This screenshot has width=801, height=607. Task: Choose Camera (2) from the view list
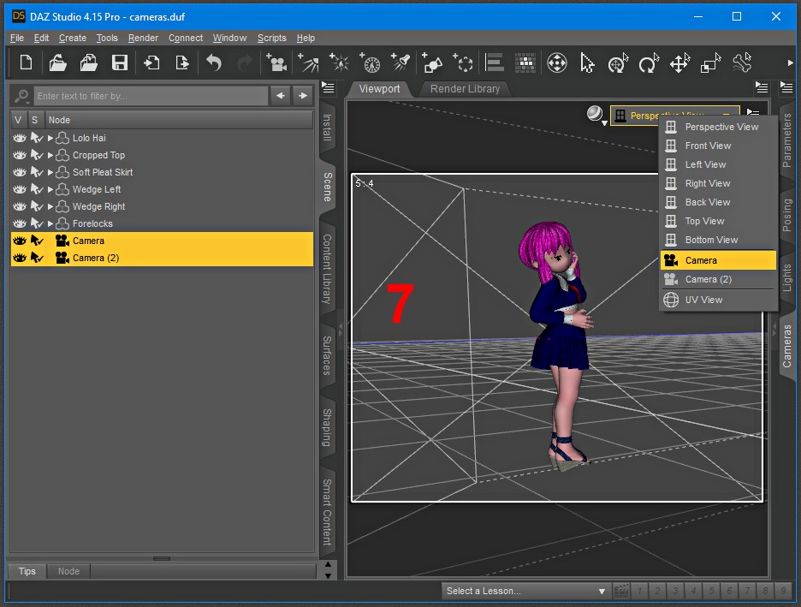tap(718, 279)
